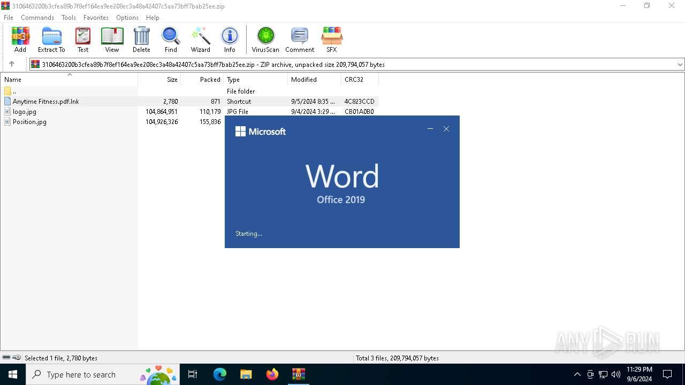This screenshot has width=685, height=385.
Task: Click the status bar drive icon
Action: click(x=6, y=358)
